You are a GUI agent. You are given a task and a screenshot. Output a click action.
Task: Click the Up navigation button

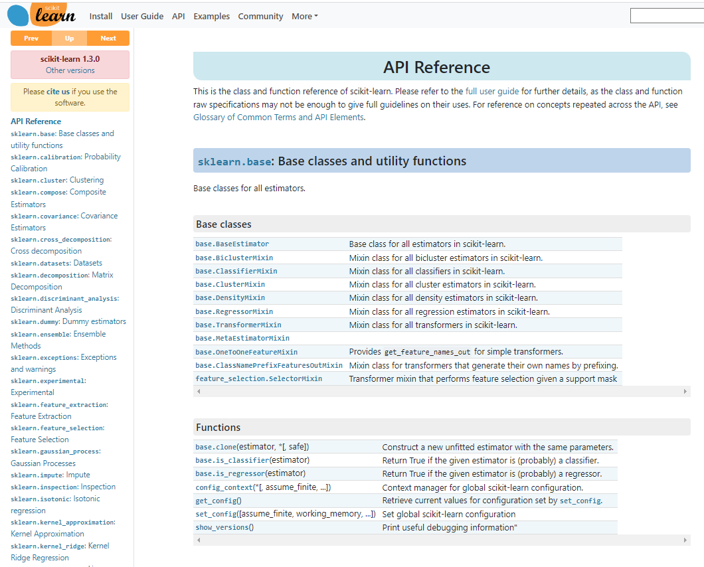tap(69, 38)
